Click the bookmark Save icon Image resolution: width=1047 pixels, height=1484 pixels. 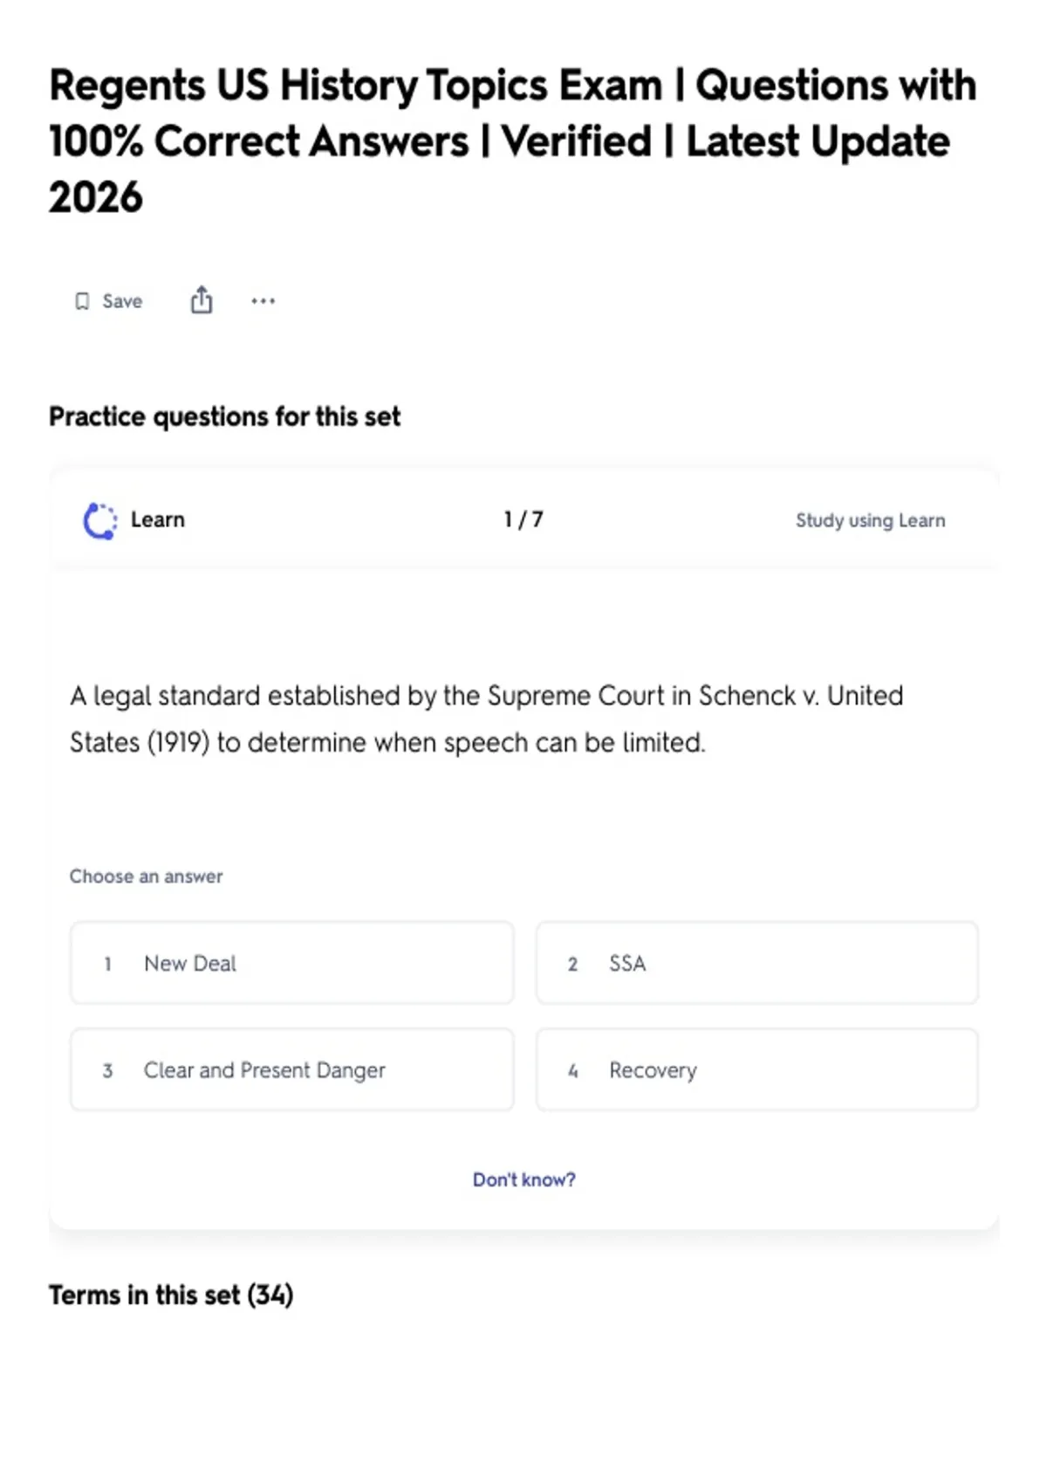pos(82,301)
